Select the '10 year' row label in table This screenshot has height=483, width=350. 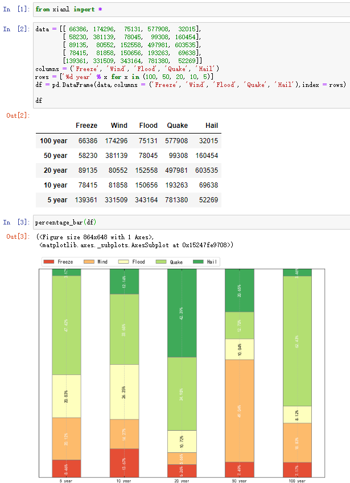pos(56,185)
